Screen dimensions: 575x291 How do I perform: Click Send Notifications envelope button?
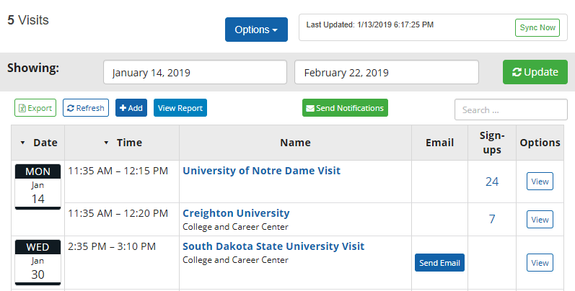(x=345, y=108)
